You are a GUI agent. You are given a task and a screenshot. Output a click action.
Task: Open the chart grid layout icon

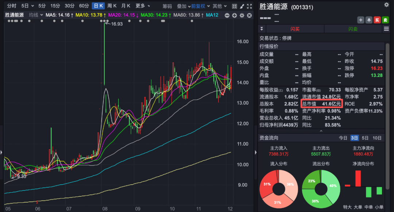tap(235, 6)
